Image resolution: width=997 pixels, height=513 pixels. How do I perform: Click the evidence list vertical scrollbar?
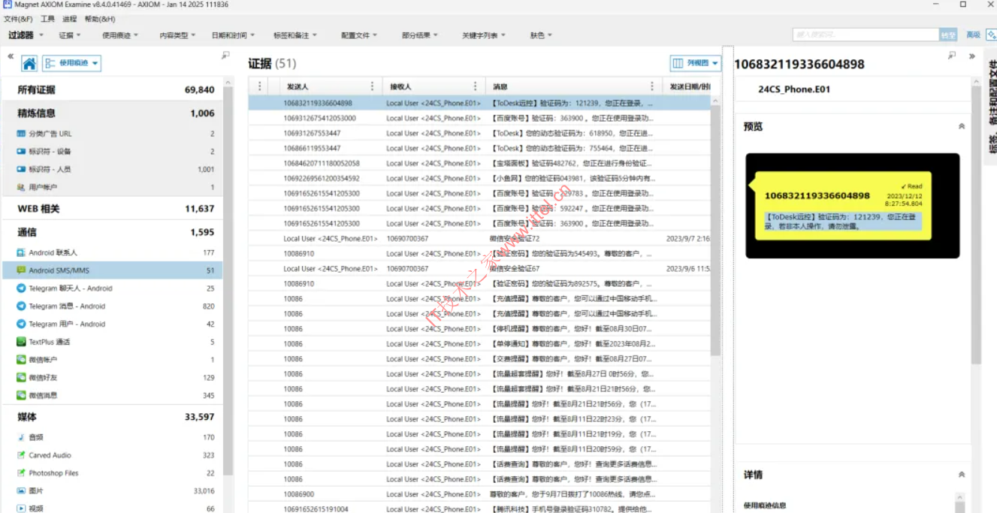716,225
